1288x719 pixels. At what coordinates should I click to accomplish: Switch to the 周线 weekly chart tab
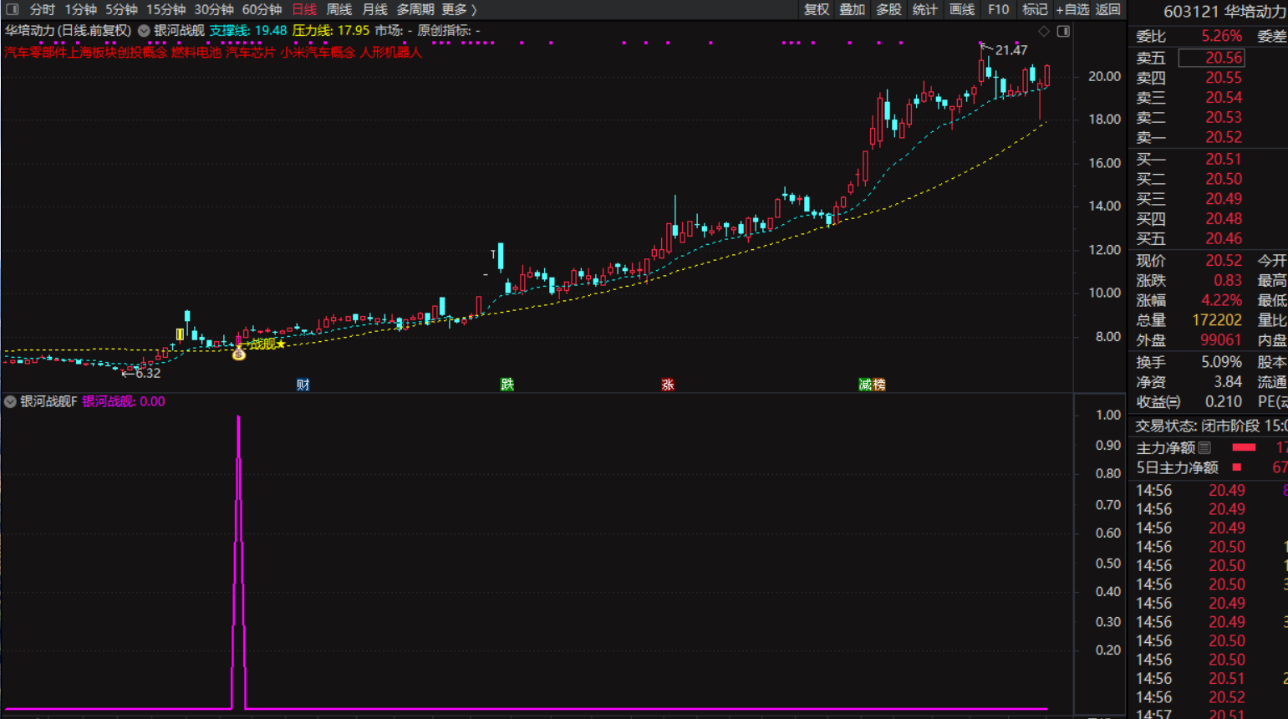pos(339,9)
